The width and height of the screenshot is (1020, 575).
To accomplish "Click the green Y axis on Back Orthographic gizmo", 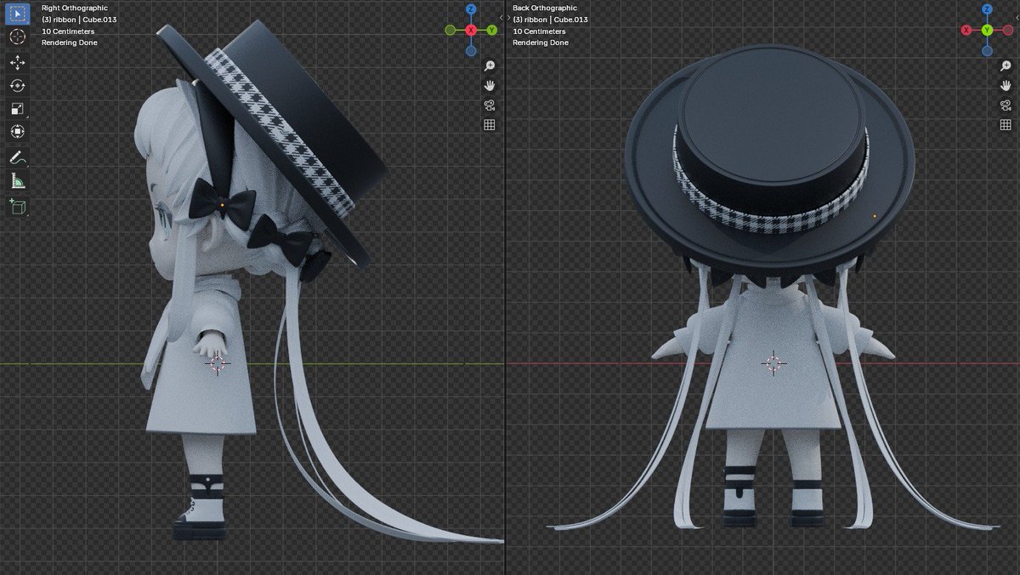I will [x=987, y=30].
